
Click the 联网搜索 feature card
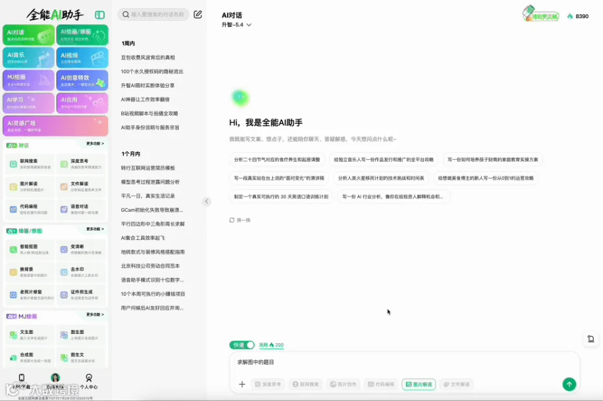tap(30, 164)
